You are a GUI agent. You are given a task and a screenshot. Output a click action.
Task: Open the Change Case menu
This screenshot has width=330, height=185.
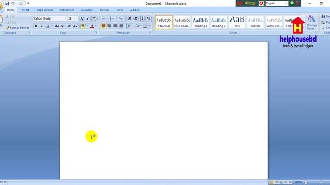click(x=75, y=26)
